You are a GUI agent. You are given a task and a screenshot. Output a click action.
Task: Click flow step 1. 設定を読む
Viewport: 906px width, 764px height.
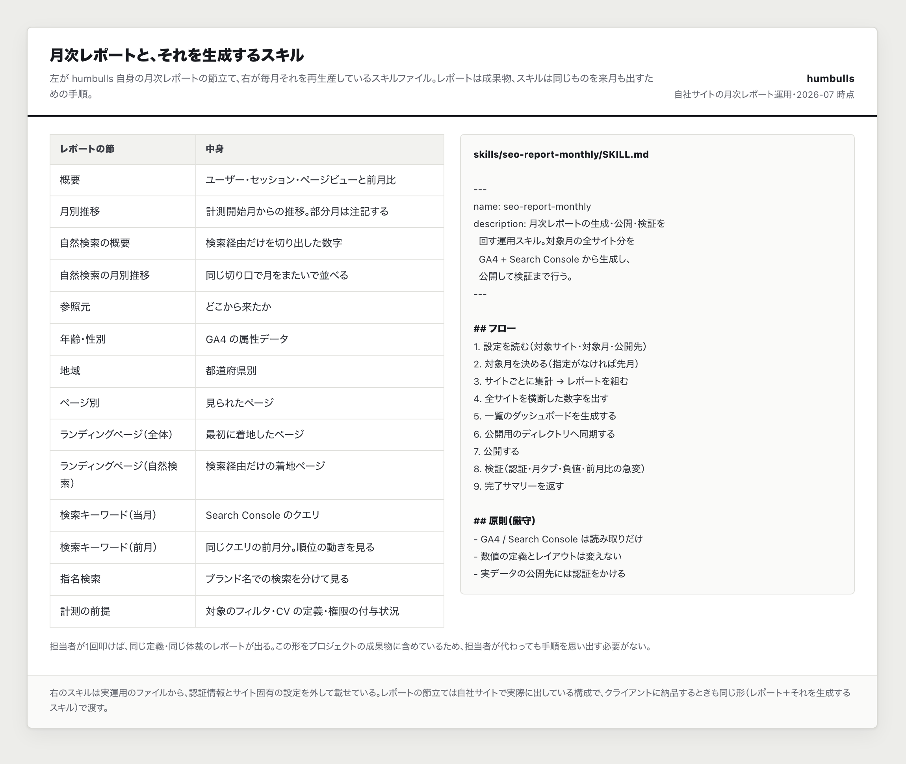[x=560, y=347]
